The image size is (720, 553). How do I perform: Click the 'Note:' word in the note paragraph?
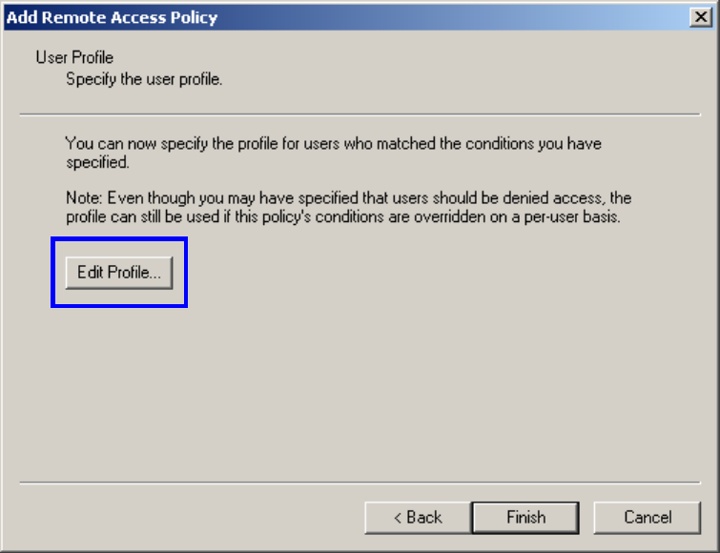point(84,197)
